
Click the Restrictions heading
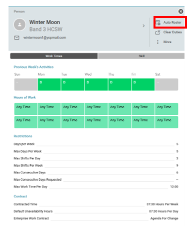point(23,136)
